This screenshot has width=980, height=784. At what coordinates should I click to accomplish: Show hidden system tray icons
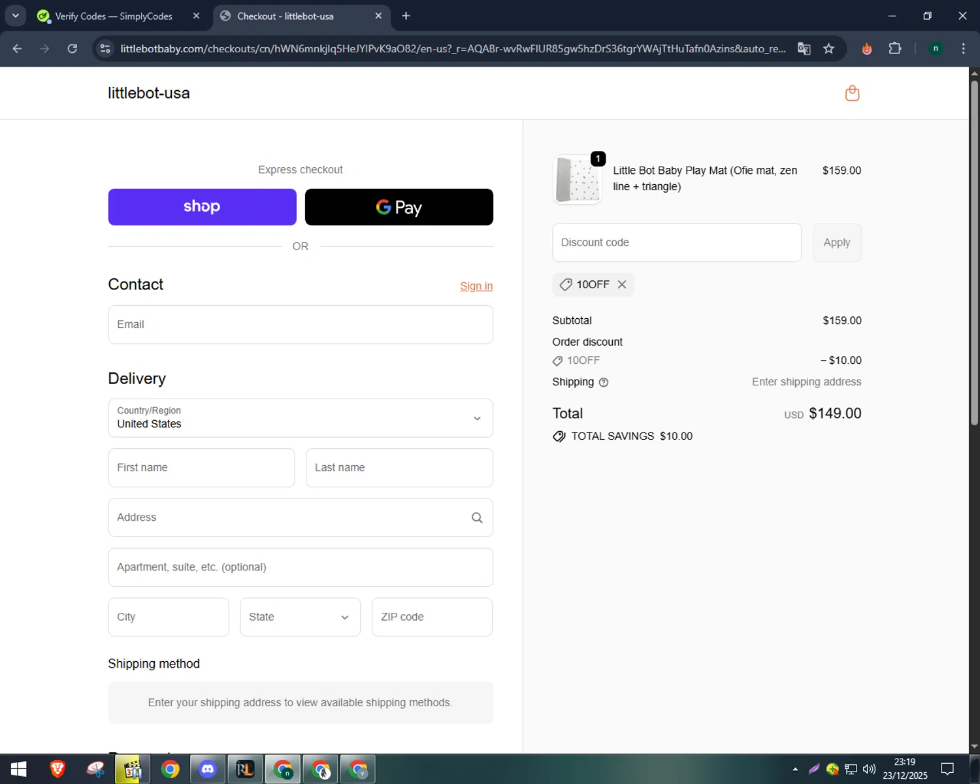tap(795, 769)
